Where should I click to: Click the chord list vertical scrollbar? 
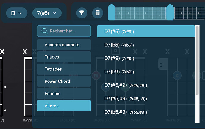[197, 59]
